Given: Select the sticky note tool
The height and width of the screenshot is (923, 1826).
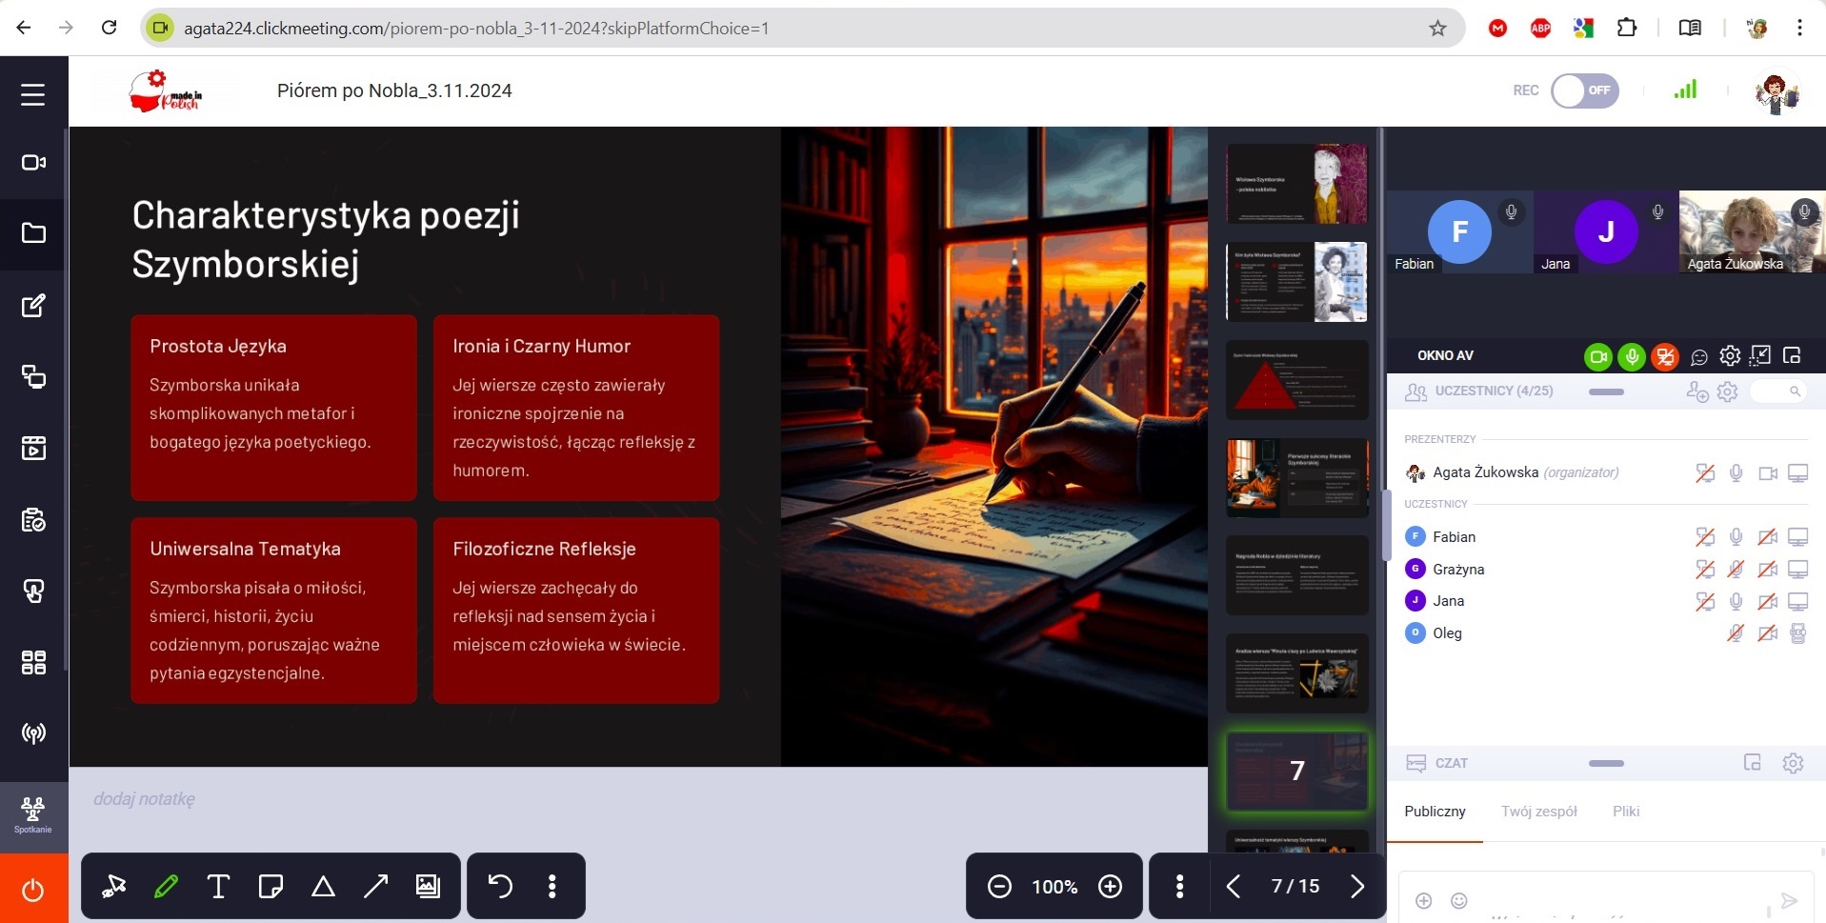Looking at the screenshot, I should pyautogui.click(x=271, y=887).
